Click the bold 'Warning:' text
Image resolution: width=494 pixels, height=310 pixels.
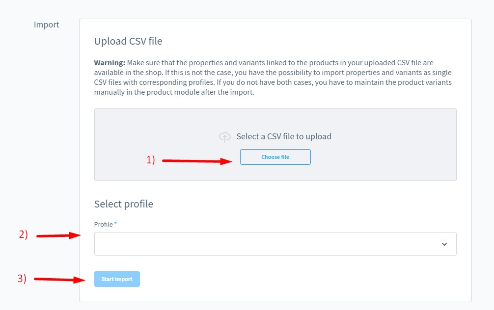[110, 63]
